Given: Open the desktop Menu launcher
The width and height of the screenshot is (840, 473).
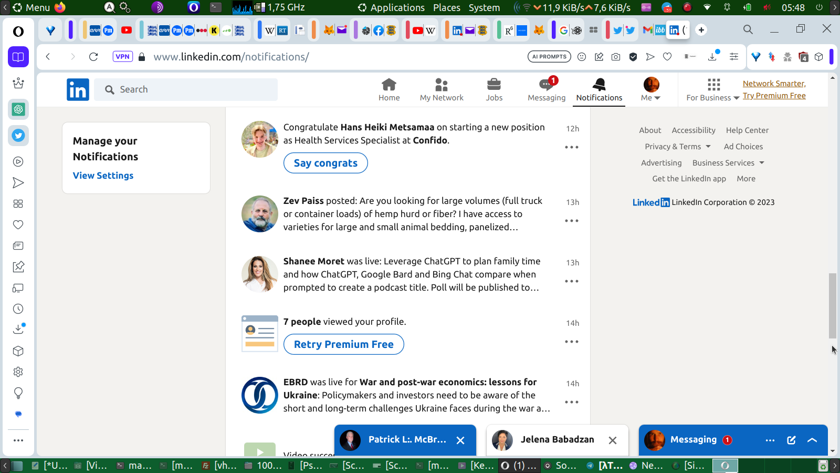Looking at the screenshot, I should coord(32,7).
